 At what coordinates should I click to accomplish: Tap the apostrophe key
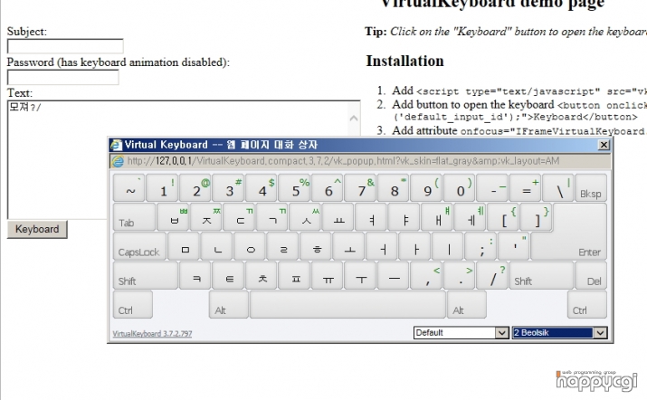tap(514, 246)
